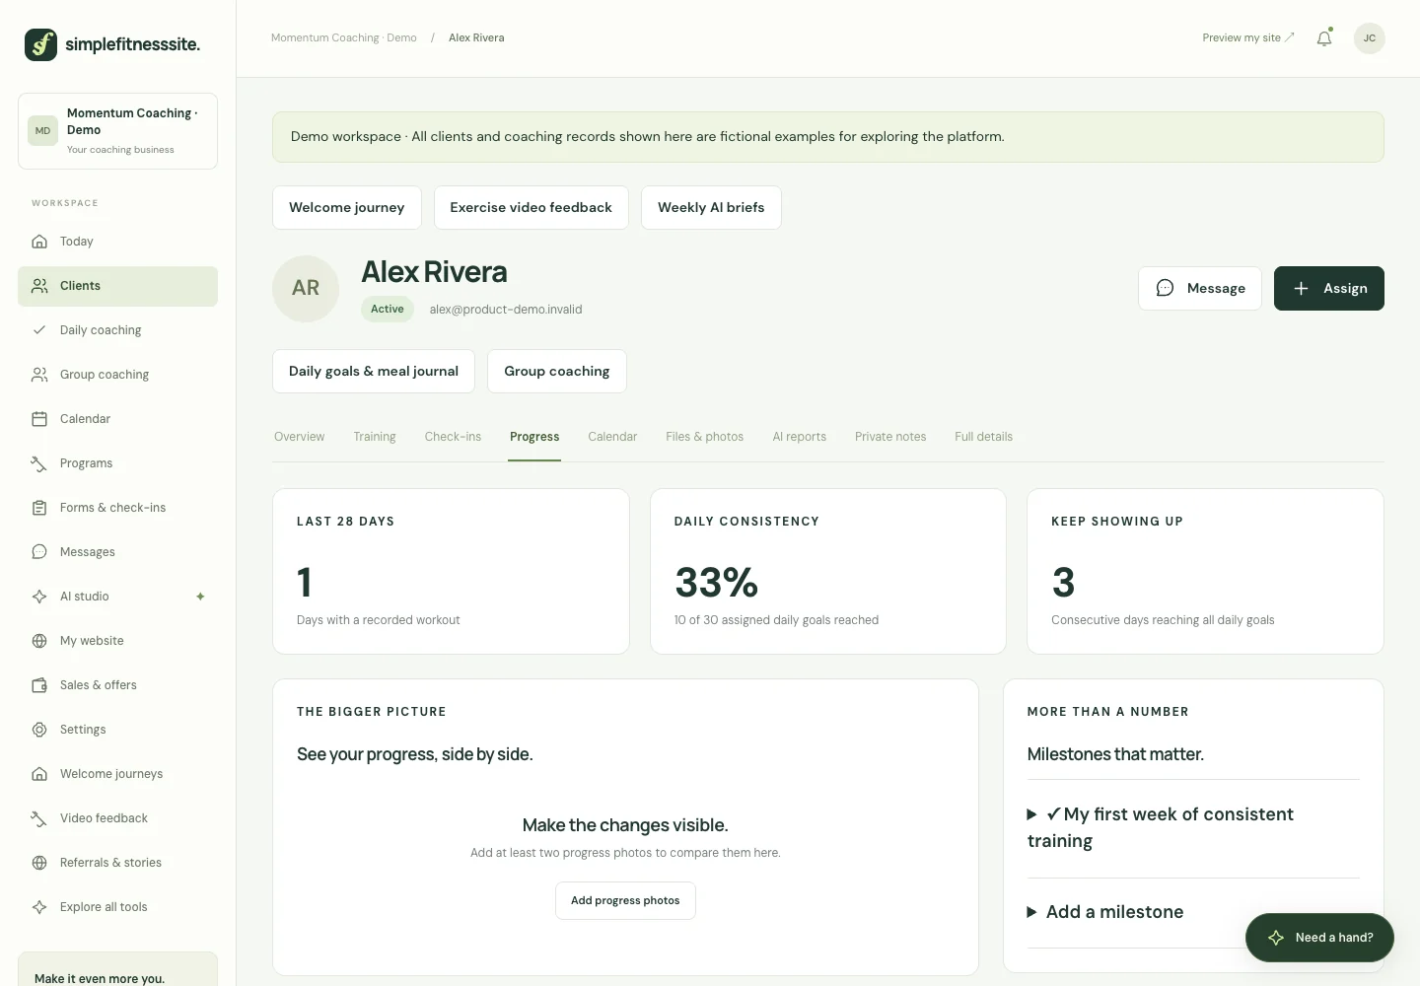Click the Preview my site link
Image resolution: width=1420 pixels, height=986 pixels.
click(x=1248, y=38)
